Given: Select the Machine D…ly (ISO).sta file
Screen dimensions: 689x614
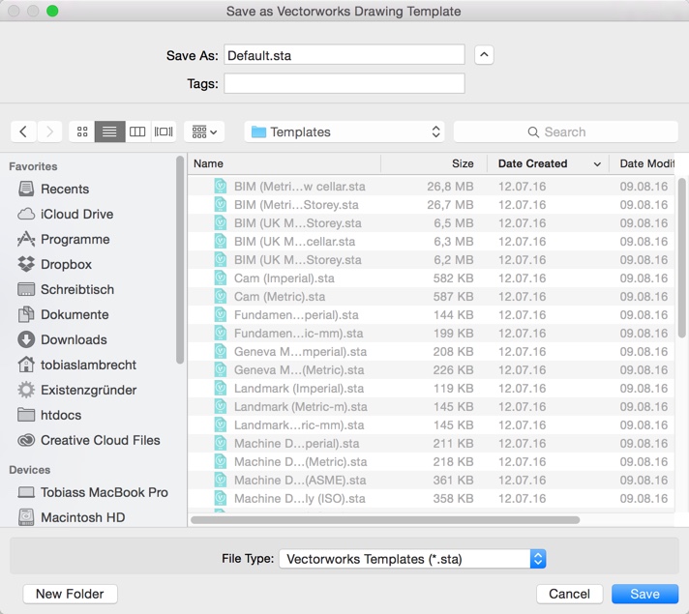Looking at the screenshot, I should 432,499.
